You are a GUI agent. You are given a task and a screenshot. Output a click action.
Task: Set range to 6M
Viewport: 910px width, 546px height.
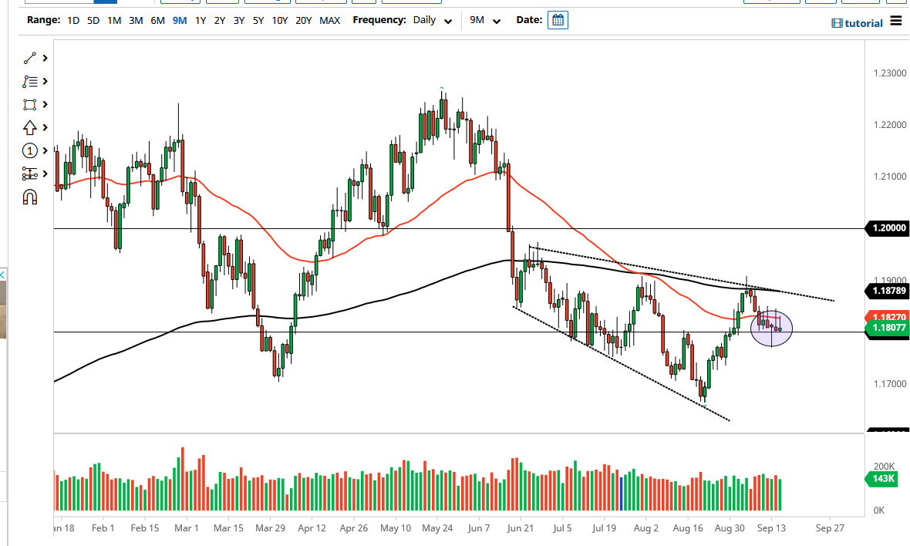click(x=157, y=20)
